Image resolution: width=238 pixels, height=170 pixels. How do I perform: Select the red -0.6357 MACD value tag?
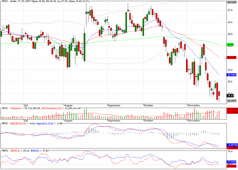[x=232, y=148]
